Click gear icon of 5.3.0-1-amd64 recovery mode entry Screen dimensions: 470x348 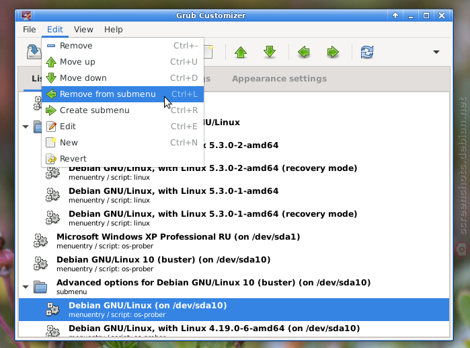coord(52,218)
